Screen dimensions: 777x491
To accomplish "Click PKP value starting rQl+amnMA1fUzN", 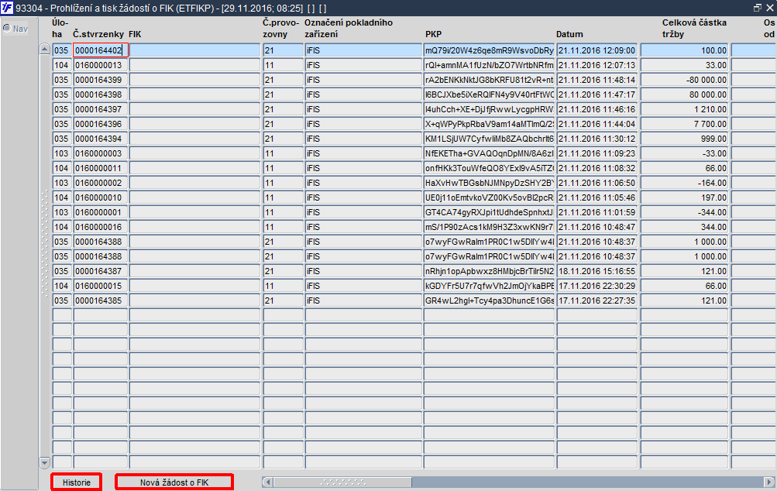I will coord(489,65).
